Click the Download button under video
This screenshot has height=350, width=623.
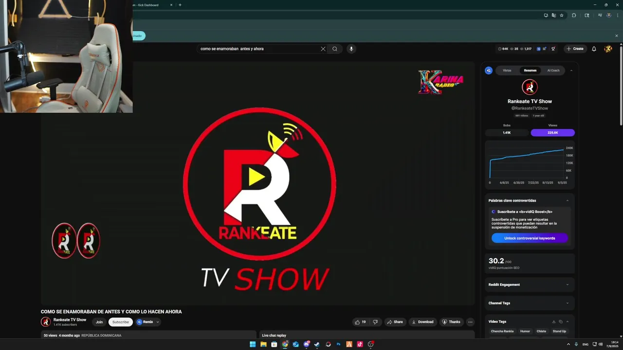(x=422, y=322)
